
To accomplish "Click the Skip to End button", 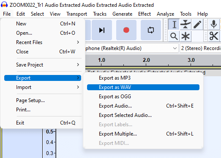I will [102, 30].
